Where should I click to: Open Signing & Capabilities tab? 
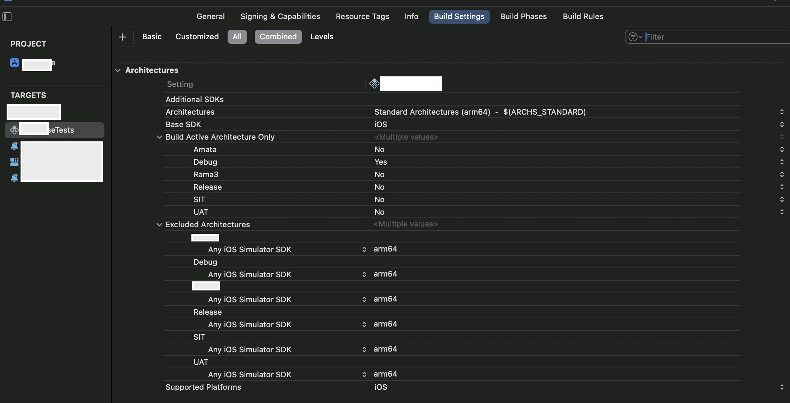coord(280,16)
